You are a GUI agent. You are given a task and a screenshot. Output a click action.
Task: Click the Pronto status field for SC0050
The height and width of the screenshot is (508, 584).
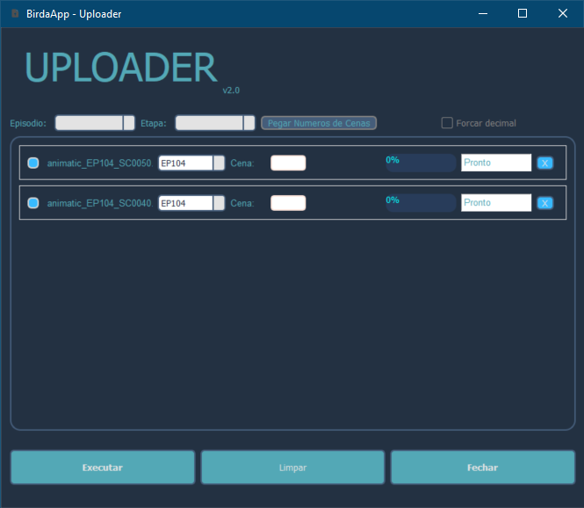[x=496, y=163]
